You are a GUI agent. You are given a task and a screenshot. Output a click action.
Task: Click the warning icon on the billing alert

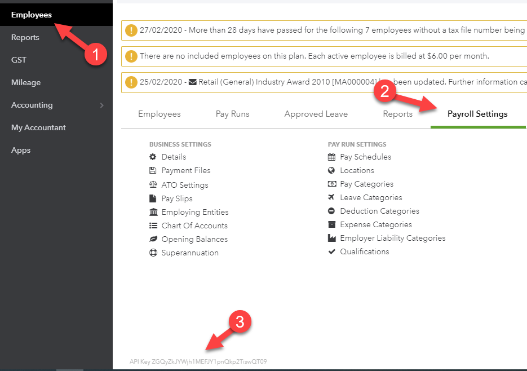point(131,56)
